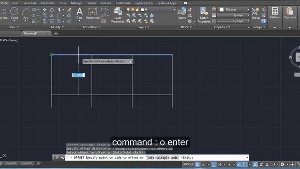Open the Annotate ribbon tab
This screenshot has height=169, width=300.
[x=30, y=3]
